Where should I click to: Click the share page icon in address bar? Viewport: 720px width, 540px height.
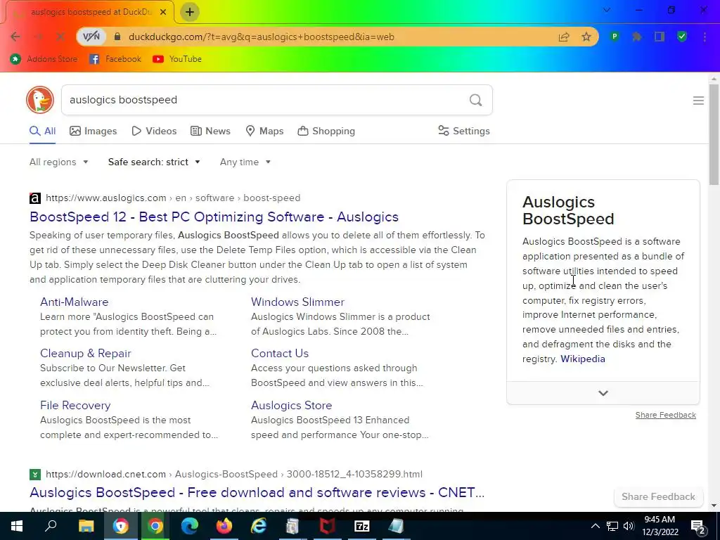pyautogui.click(x=564, y=37)
